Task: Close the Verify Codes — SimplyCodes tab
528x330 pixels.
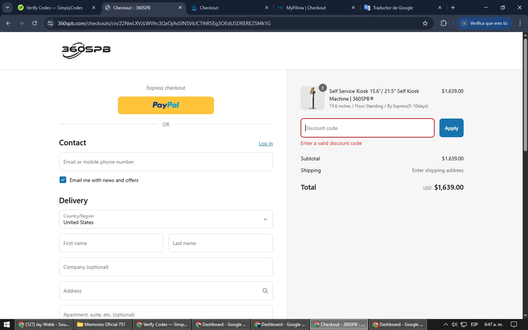Action: 94,7
